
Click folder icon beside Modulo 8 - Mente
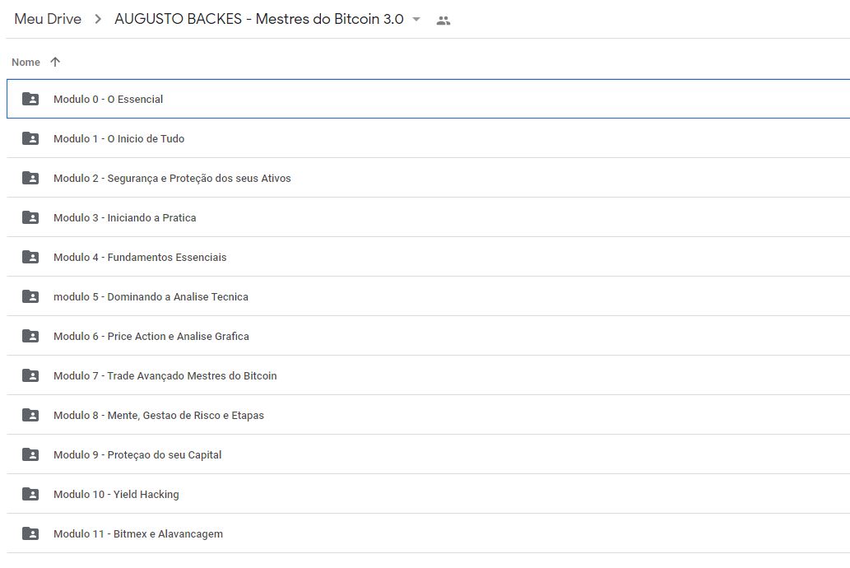[x=30, y=415]
